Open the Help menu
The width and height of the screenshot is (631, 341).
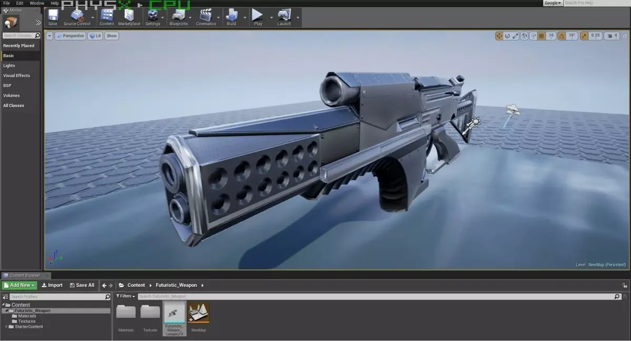tap(55, 3)
